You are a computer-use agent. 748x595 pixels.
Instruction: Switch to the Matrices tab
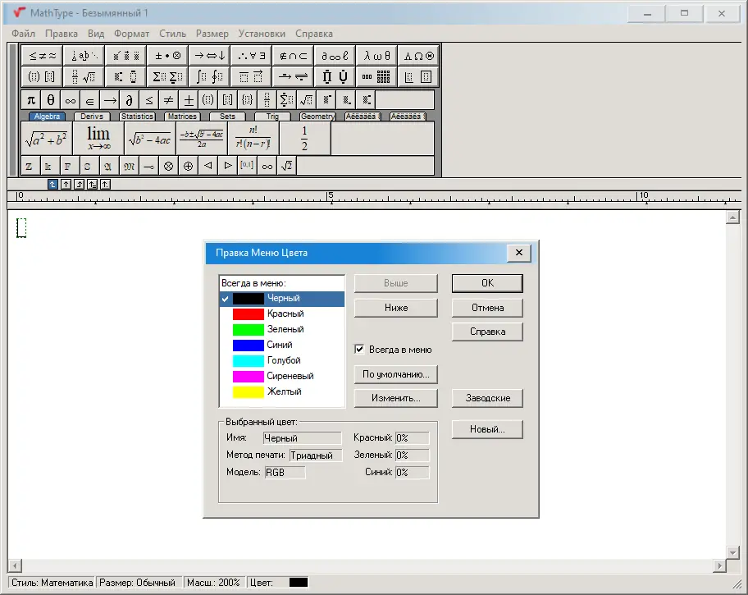coord(182,116)
